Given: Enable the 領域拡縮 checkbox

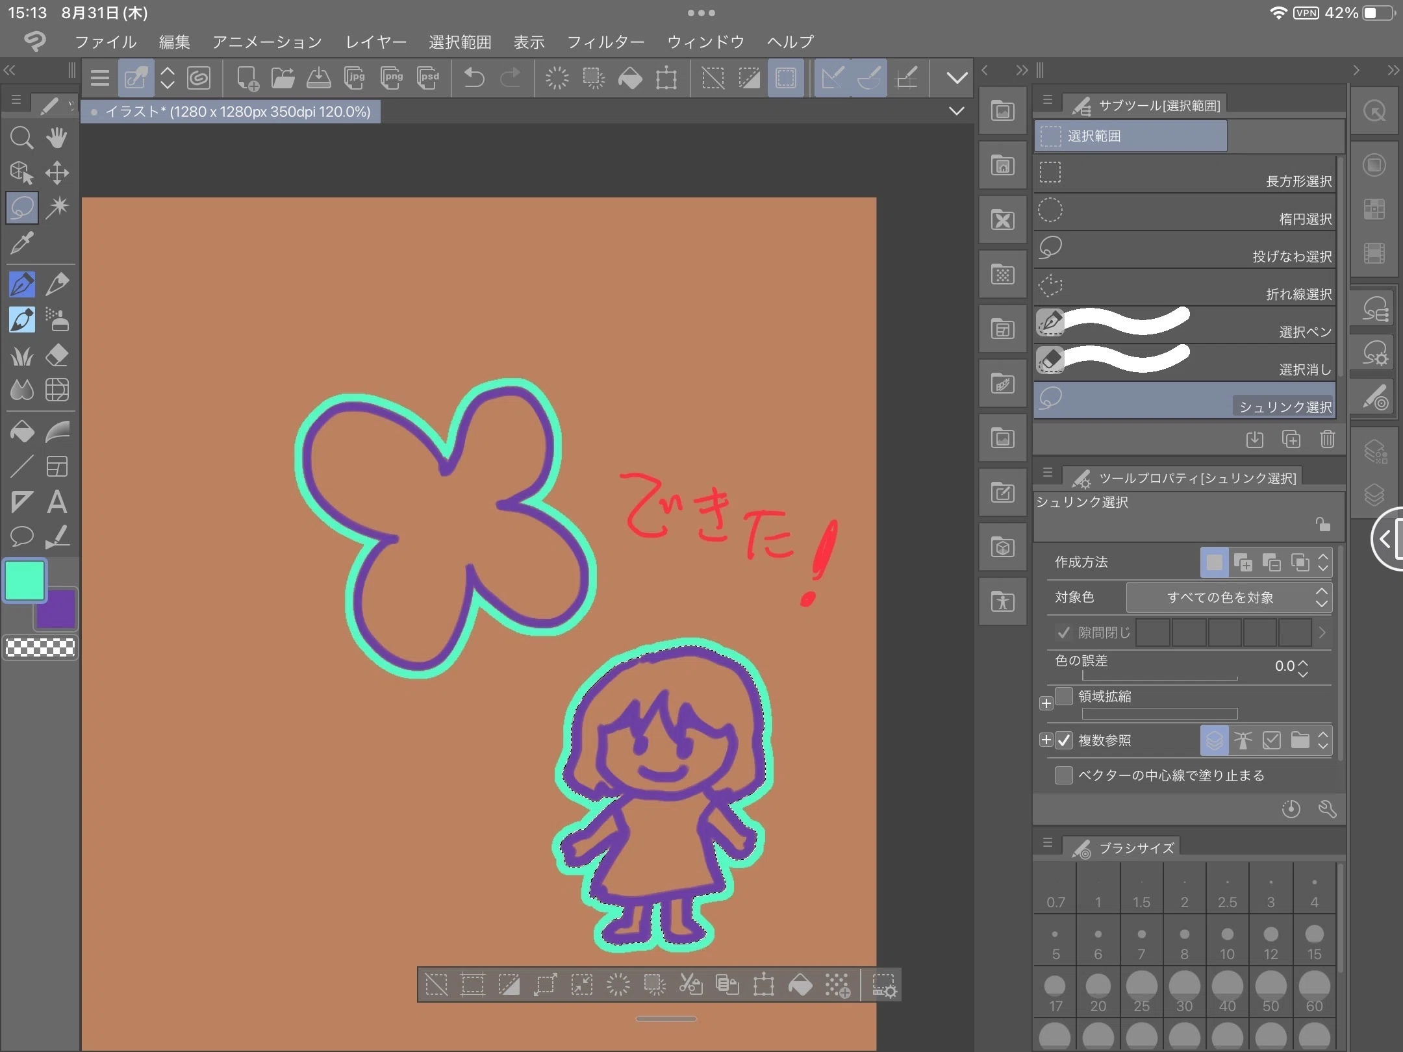Looking at the screenshot, I should tap(1064, 696).
